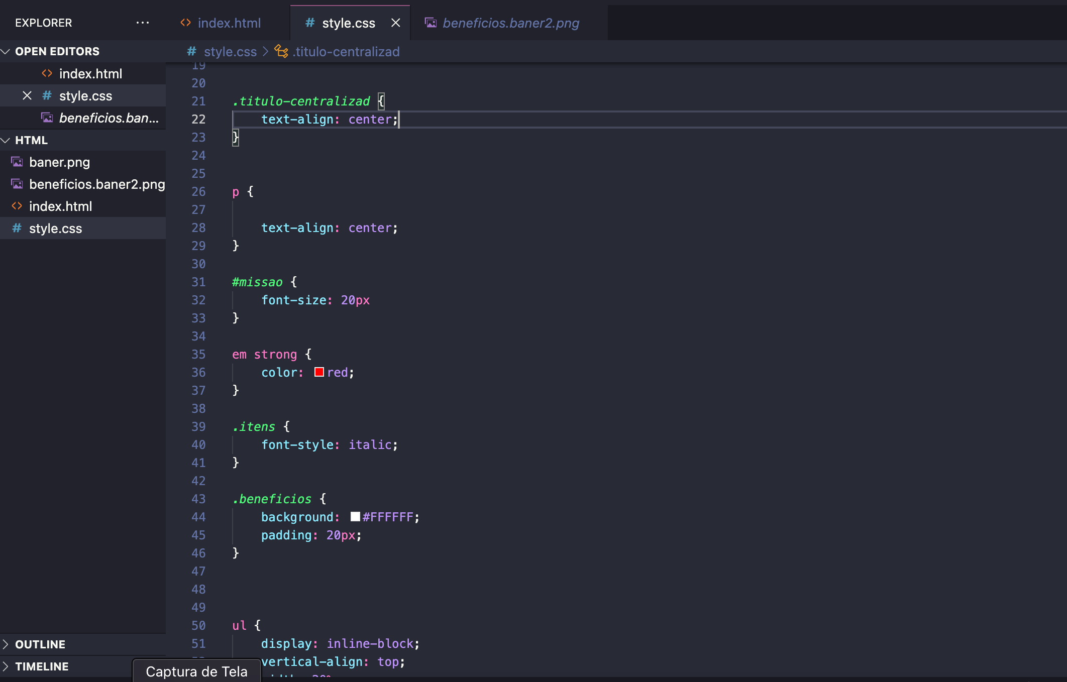1067x682 pixels.
Task: Click 'background' property on line 44
Action: (x=297, y=517)
